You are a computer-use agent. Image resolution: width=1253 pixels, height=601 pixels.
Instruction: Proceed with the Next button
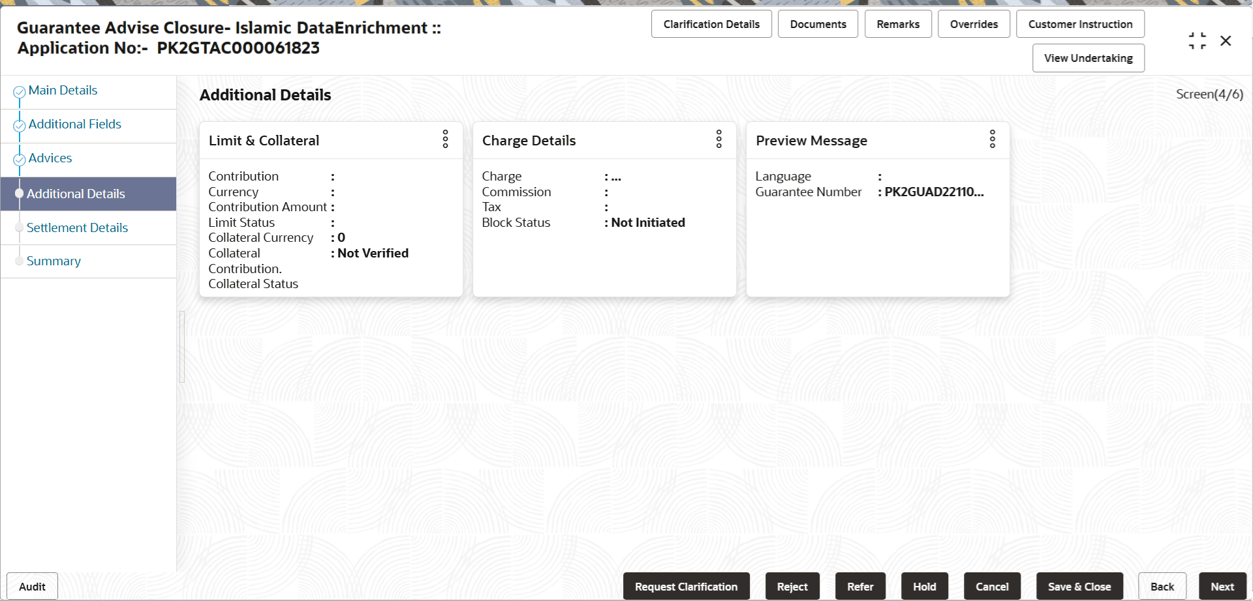click(1222, 587)
